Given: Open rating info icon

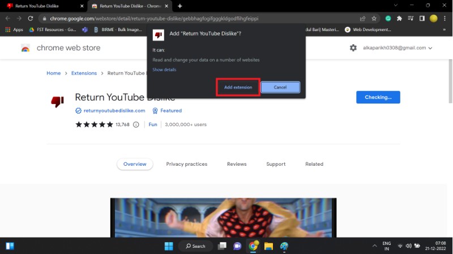Looking at the screenshot, I should [x=136, y=124].
